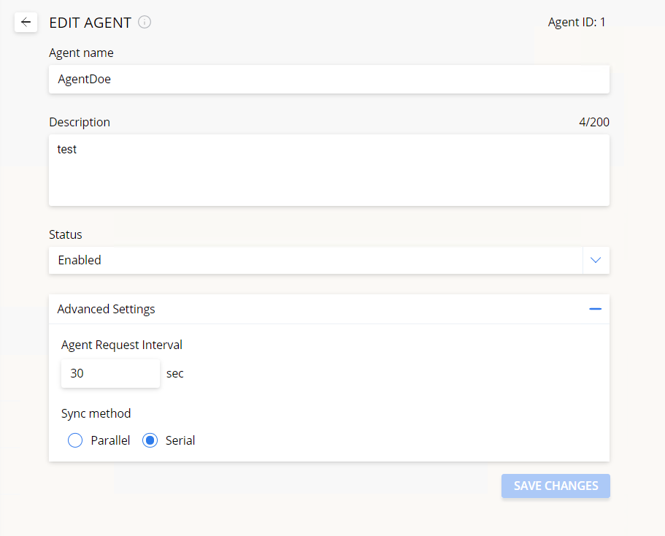
Task: Select the Parallel sync method radio button
Action: 75,440
